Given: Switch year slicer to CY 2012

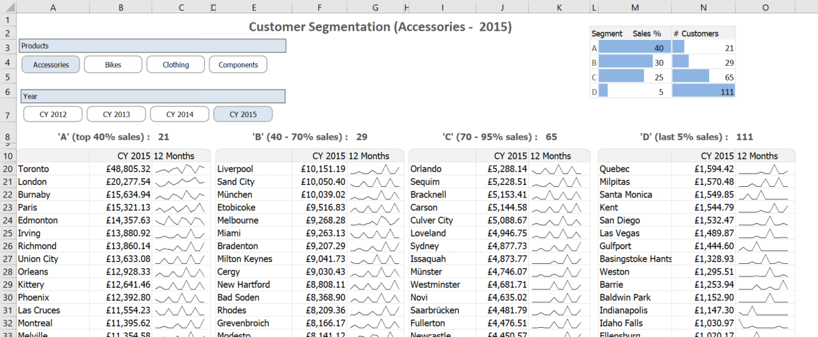Looking at the screenshot, I should coord(53,114).
